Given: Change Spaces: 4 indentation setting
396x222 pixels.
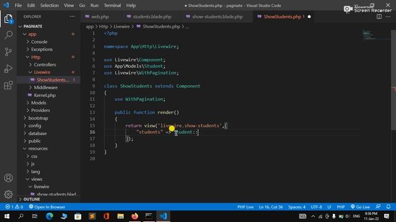Looking at the screenshot, I should pyautogui.click(x=297, y=207).
